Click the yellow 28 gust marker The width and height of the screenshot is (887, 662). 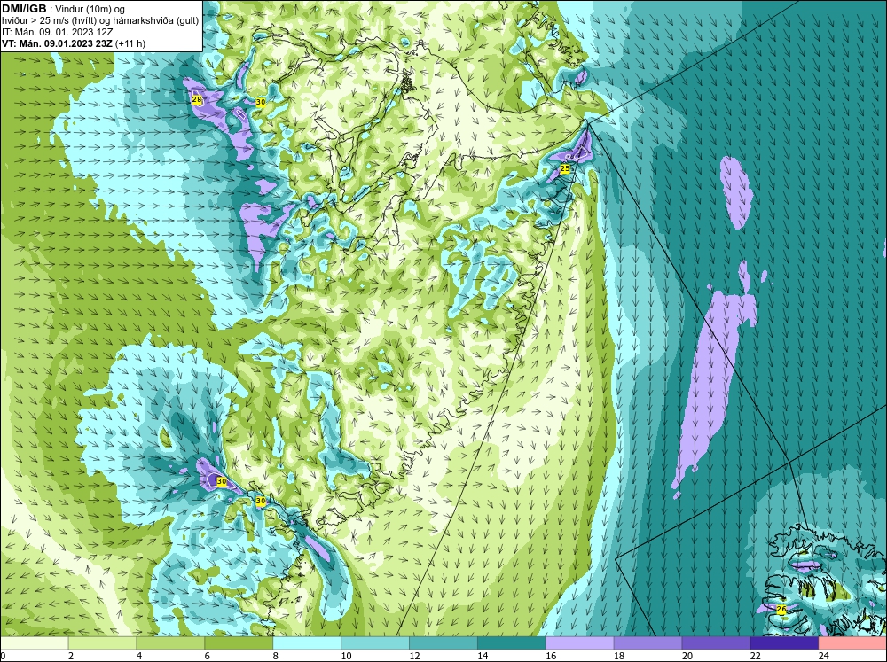tap(197, 100)
